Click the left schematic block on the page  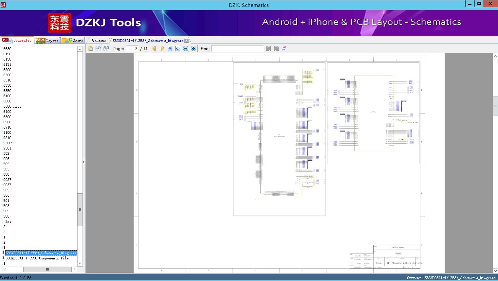coord(279,139)
